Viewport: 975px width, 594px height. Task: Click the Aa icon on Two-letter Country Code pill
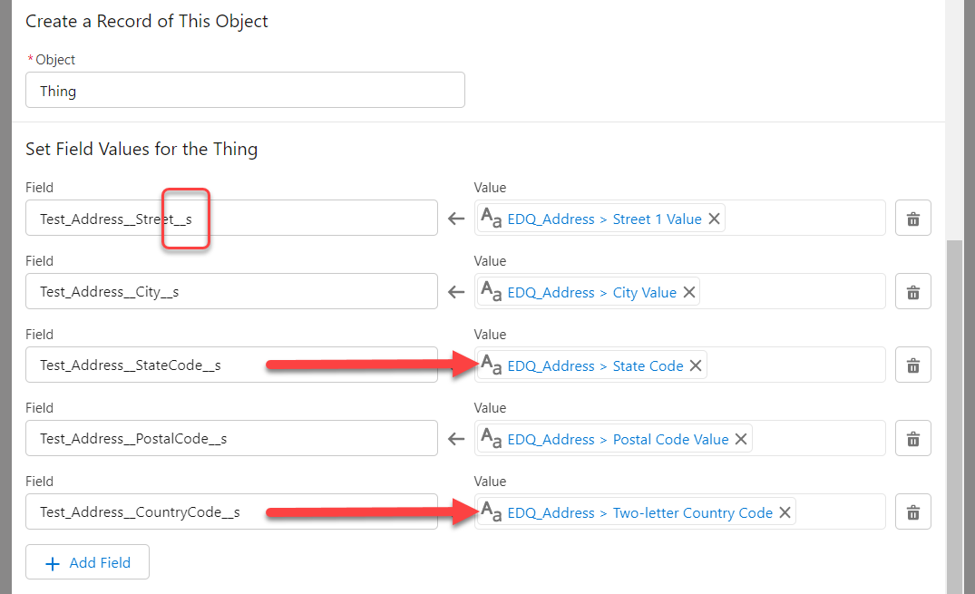point(491,511)
